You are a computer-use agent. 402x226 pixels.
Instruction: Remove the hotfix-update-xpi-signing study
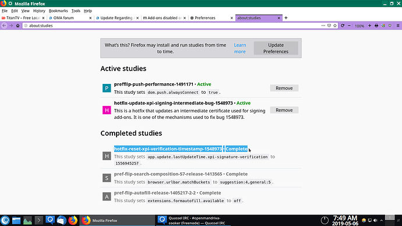284,110
